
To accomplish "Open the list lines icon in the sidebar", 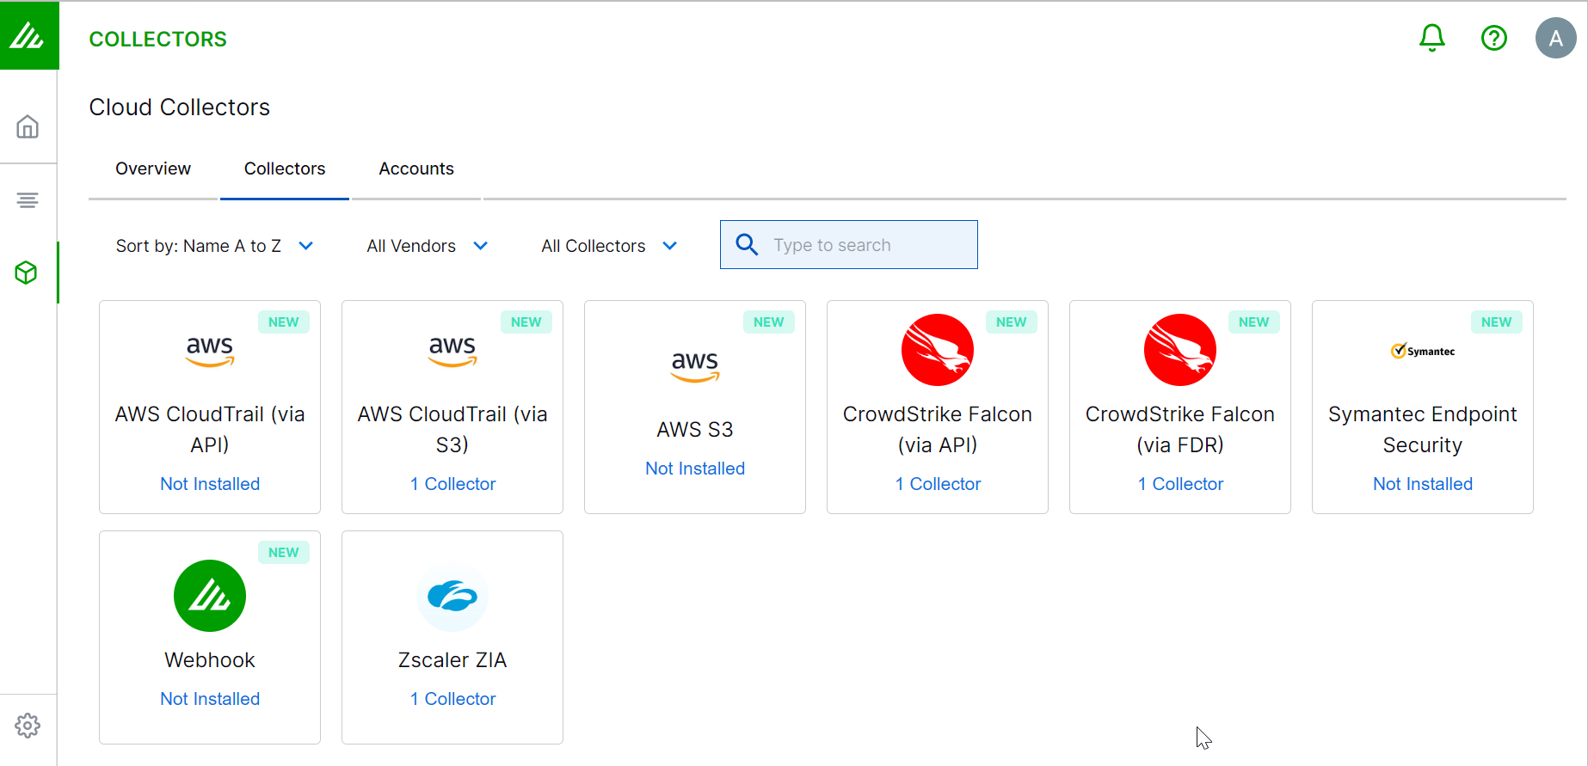I will [28, 200].
